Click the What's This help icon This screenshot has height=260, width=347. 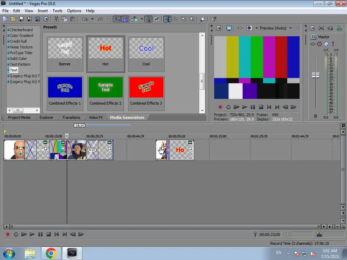[x=213, y=19]
